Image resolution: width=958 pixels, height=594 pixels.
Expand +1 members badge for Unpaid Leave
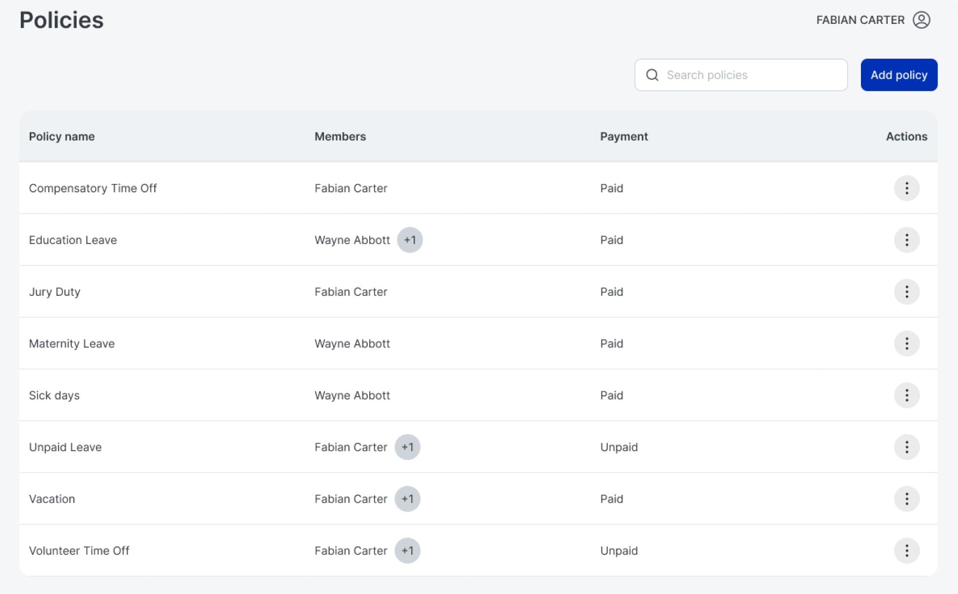pos(407,447)
